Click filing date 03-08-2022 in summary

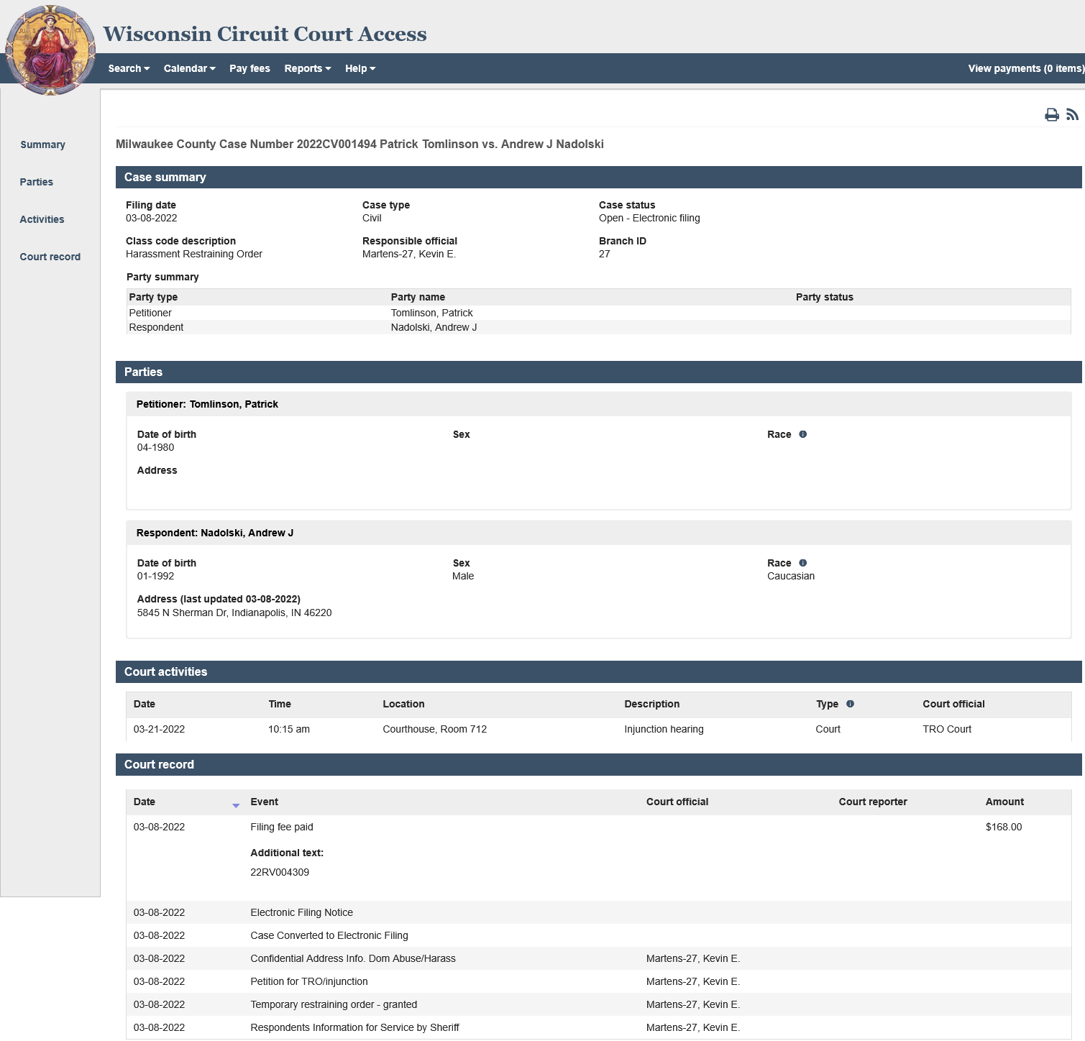(151, 218)
